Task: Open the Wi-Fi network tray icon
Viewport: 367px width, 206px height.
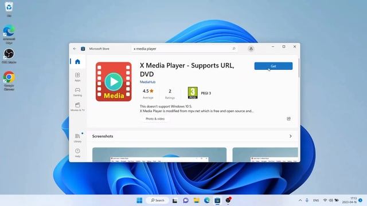Action: pos(325,200)
